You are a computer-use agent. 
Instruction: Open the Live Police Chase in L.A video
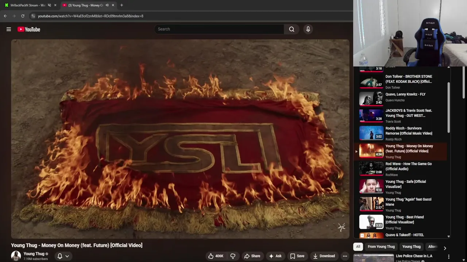click(x=414, y=256)
